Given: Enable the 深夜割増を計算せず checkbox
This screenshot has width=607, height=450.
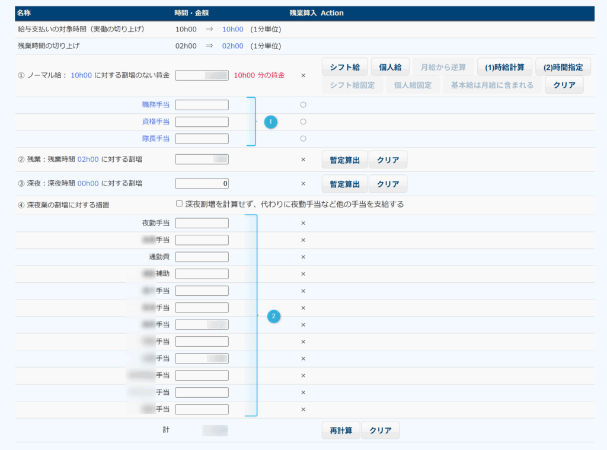Looking at the screenshot, I should coord(179,204).
